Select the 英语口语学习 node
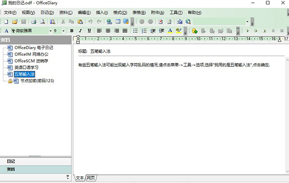Screen dimensions: 289x183 point(26,67)
